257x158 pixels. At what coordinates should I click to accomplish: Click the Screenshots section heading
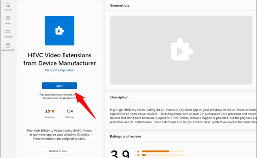(120, 6)
